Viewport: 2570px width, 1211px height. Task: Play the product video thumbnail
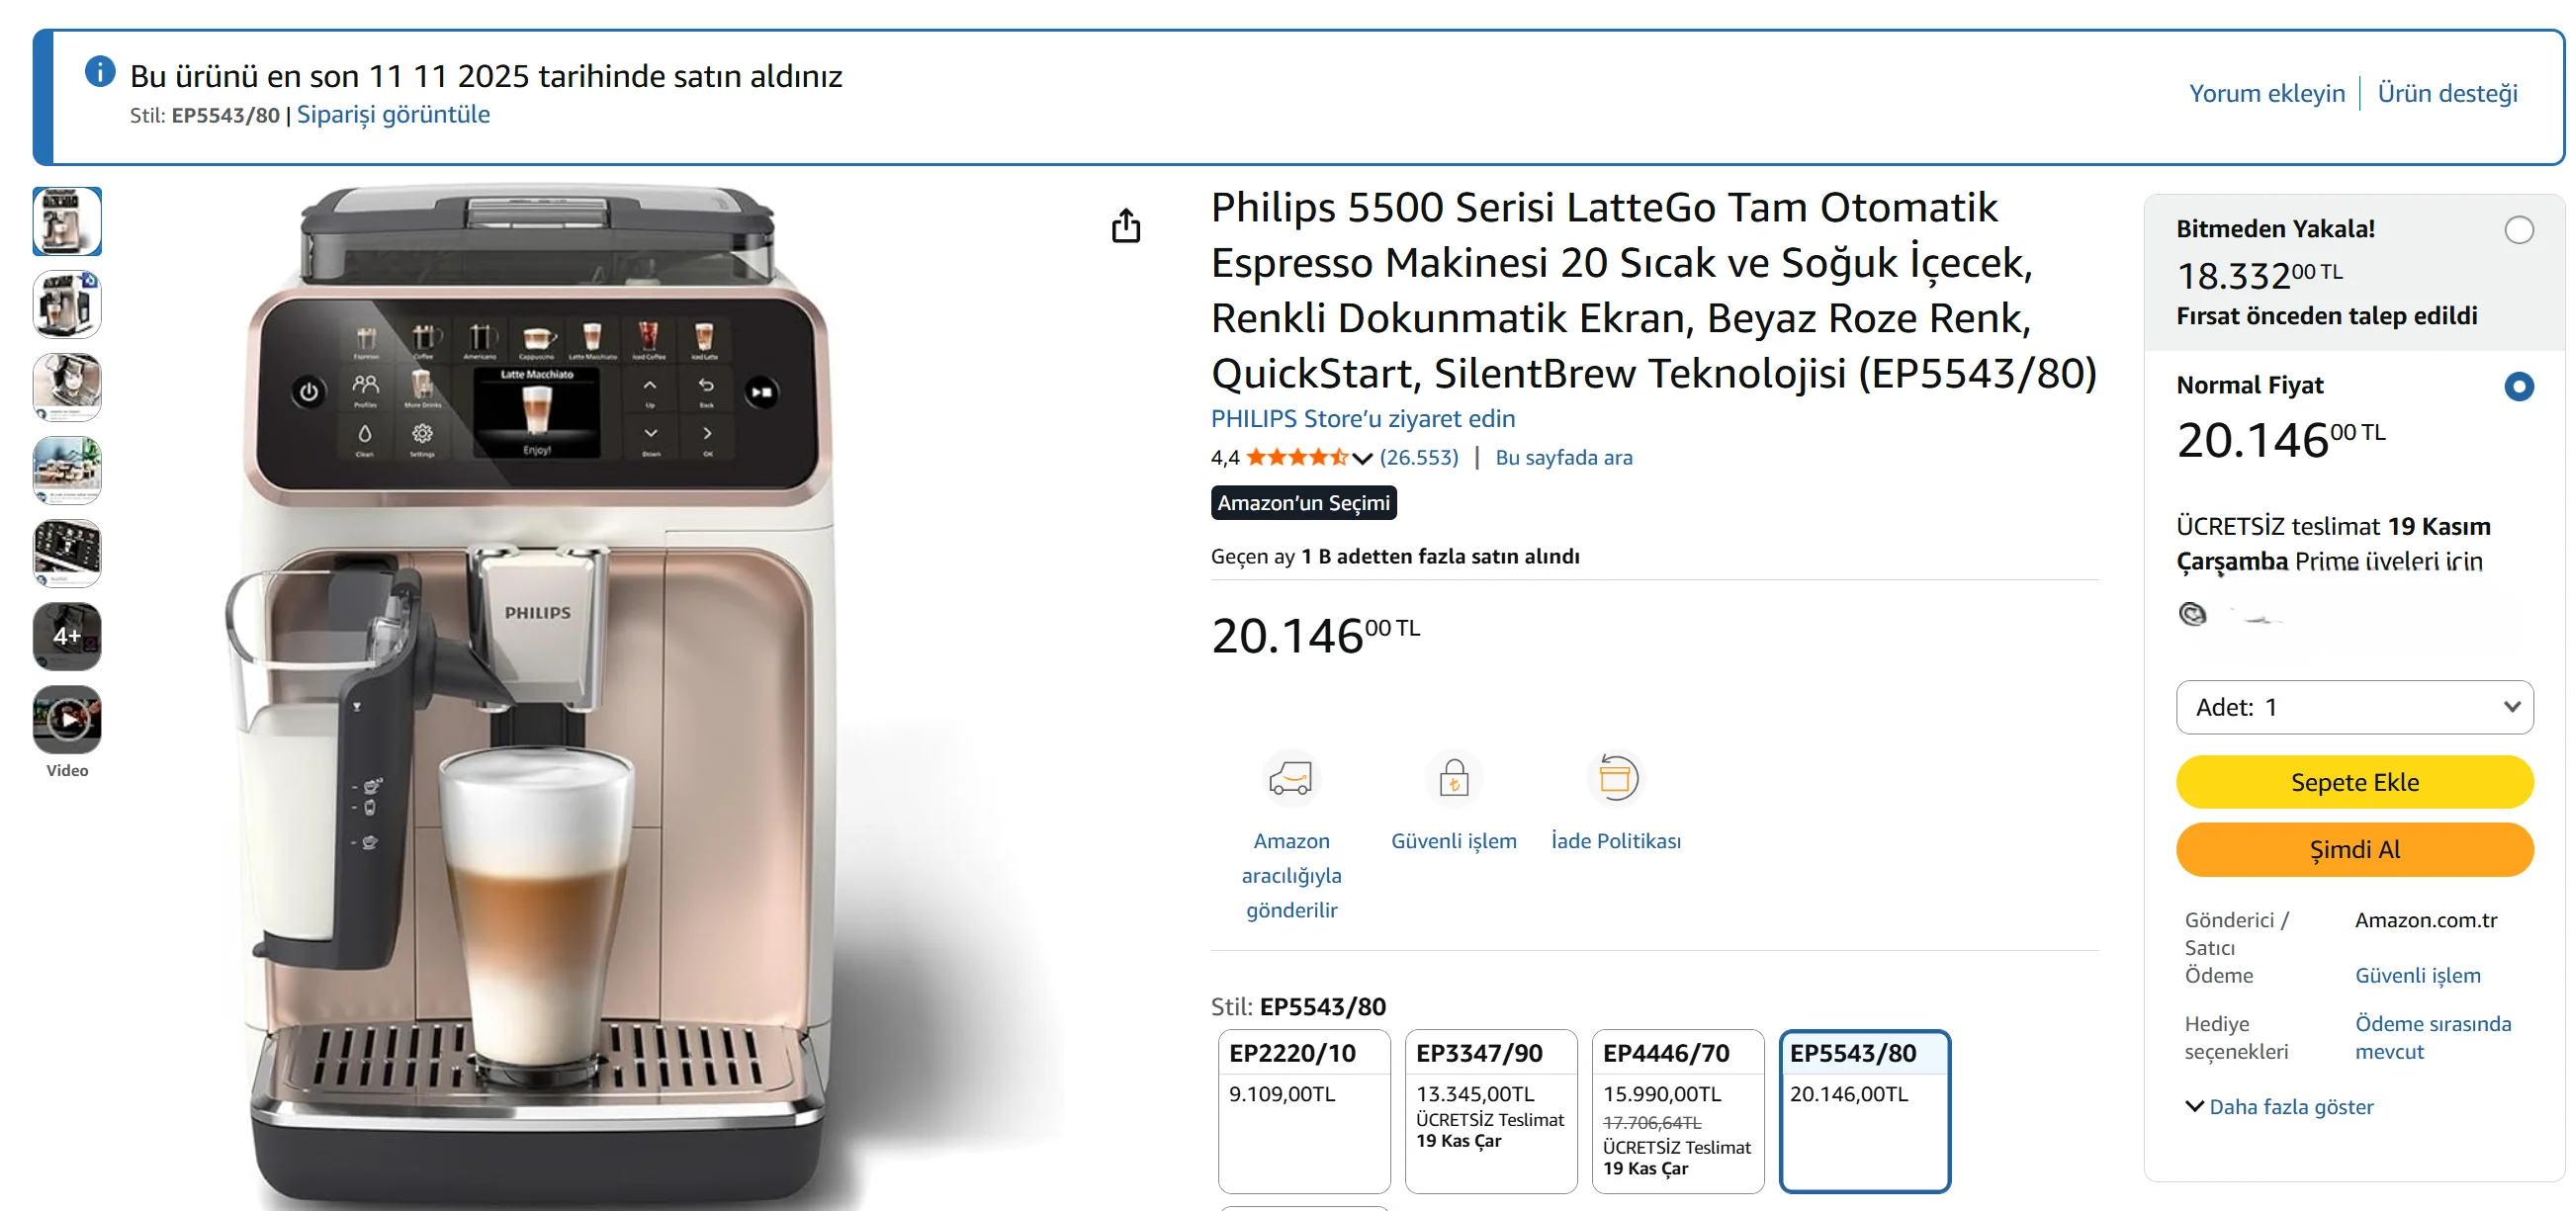click(x=67, y=719)
